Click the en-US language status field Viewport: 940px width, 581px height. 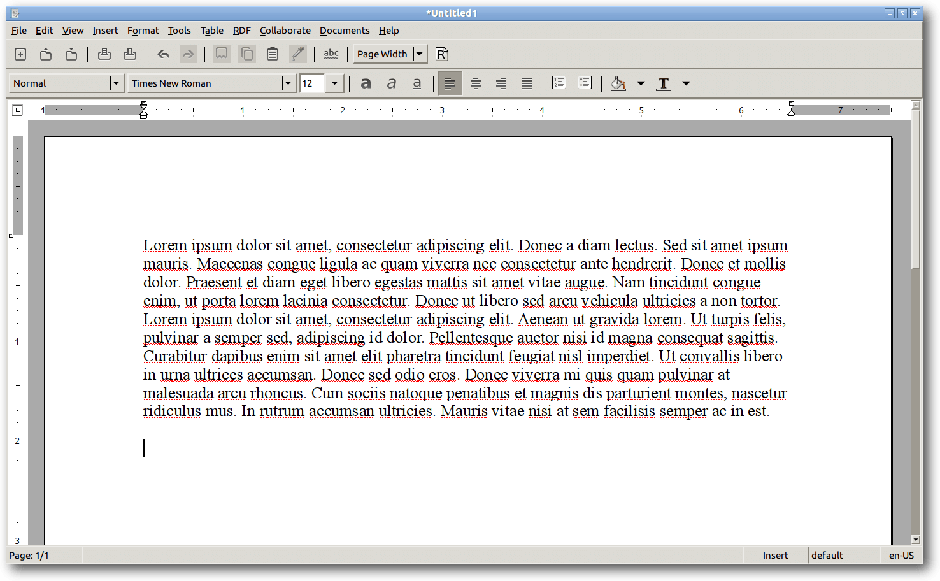tap(901, 556)
